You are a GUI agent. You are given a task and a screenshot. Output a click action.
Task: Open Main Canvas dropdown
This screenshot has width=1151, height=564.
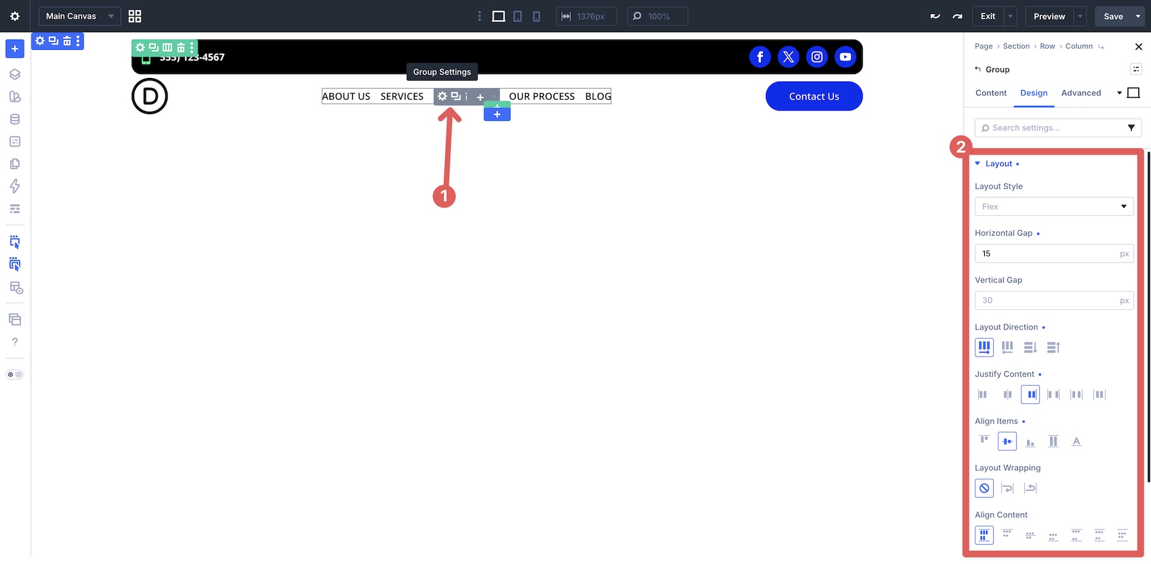(80, 16)
